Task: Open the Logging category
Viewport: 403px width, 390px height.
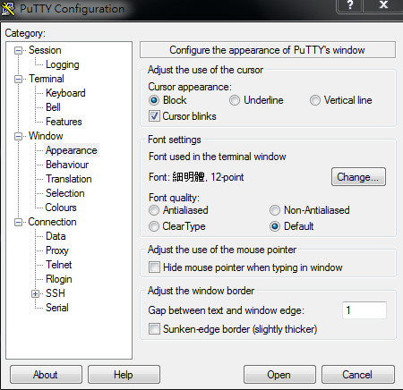Action: pos(62,64)
